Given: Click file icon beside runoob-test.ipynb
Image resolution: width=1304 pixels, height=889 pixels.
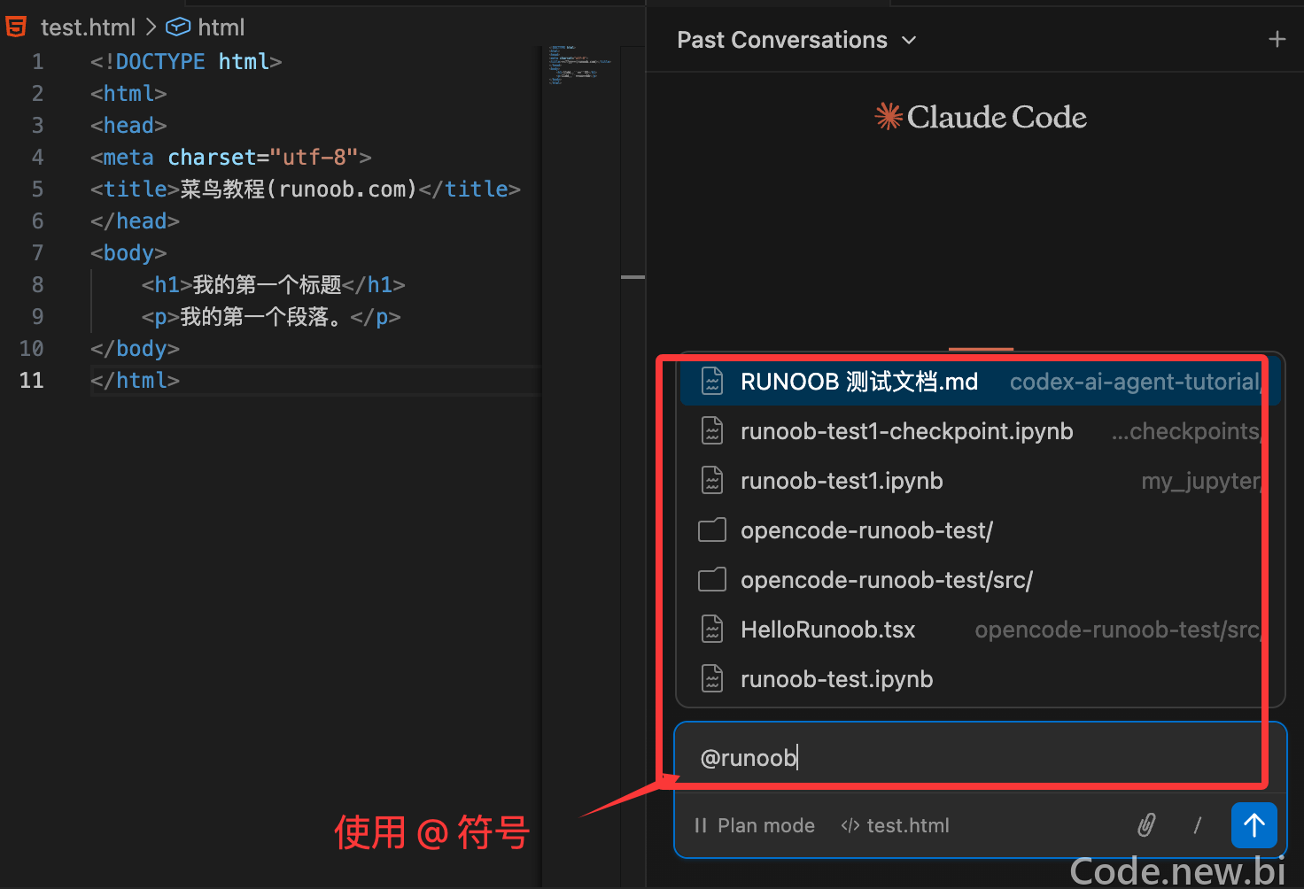Looking at the screenshot, I should [712, 679].
